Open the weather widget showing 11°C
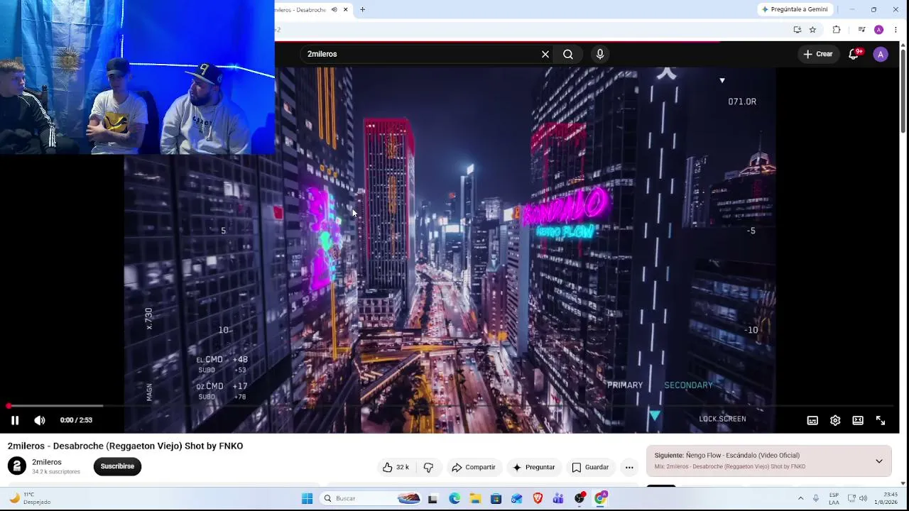Image resolution: width=909 pixels, height=511 pixels. (x=31, y=498)
